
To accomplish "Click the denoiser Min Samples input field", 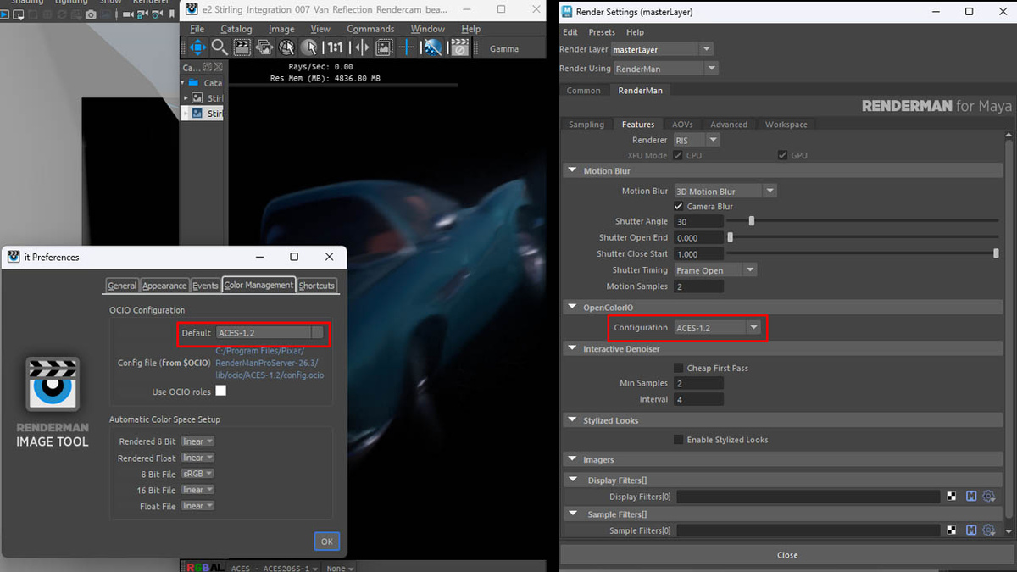I will (x=698, y=383).
